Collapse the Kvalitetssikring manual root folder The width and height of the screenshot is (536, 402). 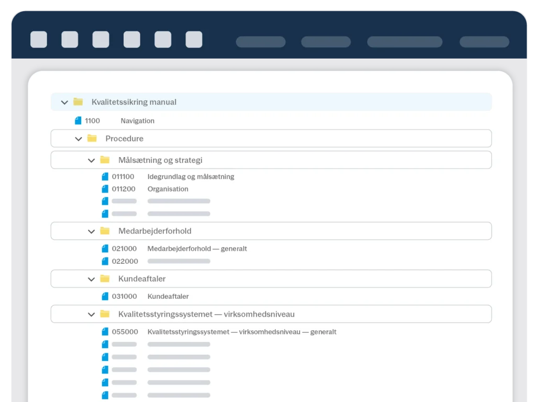(64, 103)
